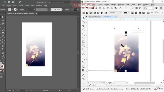The image size is (164, 92).
Task: Select the Polygon tool in CorelDRAW
Action: click(x=83, y=49)
